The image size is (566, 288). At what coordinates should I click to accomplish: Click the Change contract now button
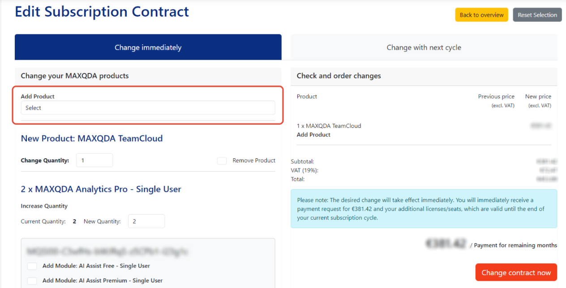pos(516,272)
